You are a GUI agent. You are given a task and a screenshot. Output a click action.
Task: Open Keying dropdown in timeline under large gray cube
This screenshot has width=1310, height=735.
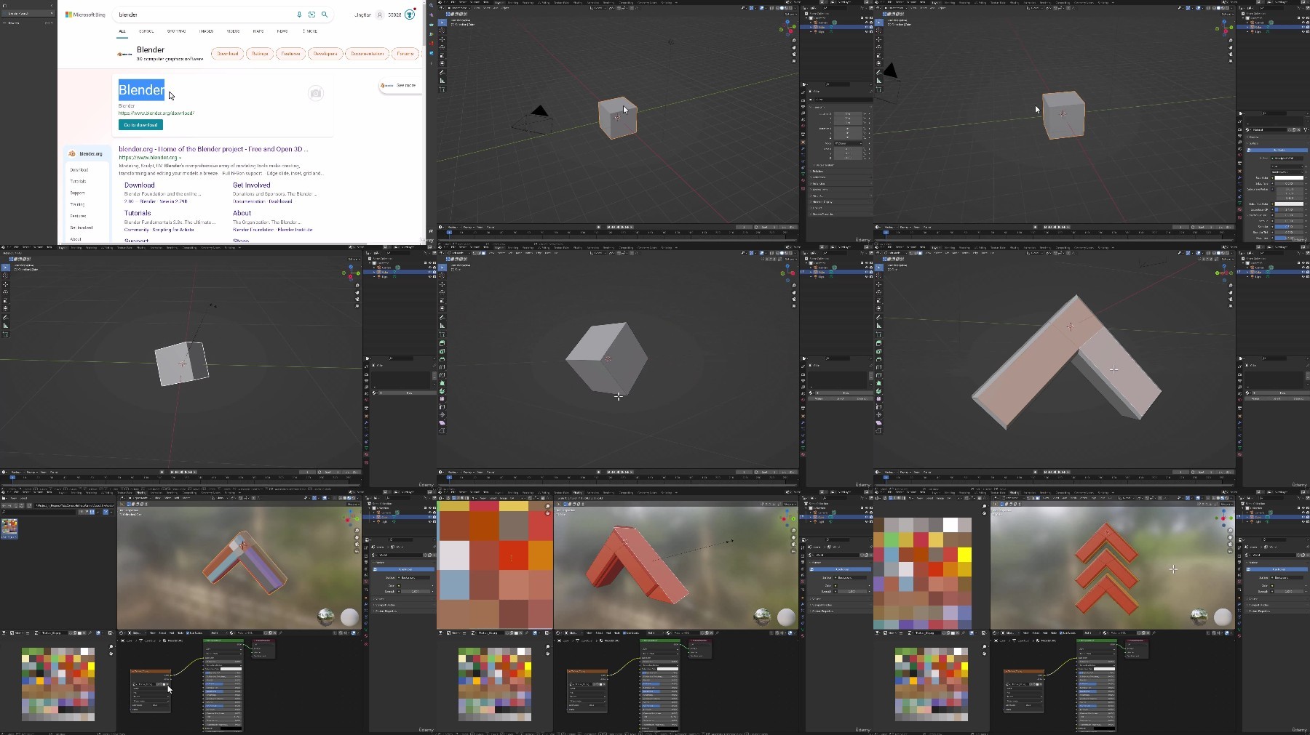point(470,472)
